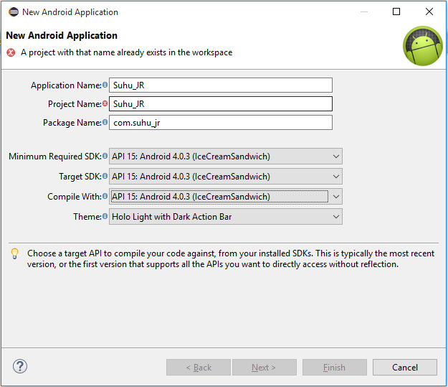The image size is (448, 387).
Task: Expand the Theme dropdown
Action: [225, 217]
